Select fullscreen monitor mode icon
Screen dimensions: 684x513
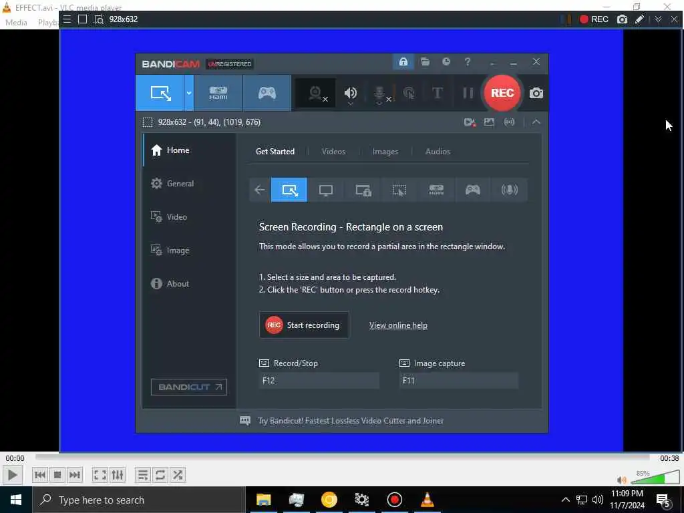pyautogui.click(x=326, y=190)
